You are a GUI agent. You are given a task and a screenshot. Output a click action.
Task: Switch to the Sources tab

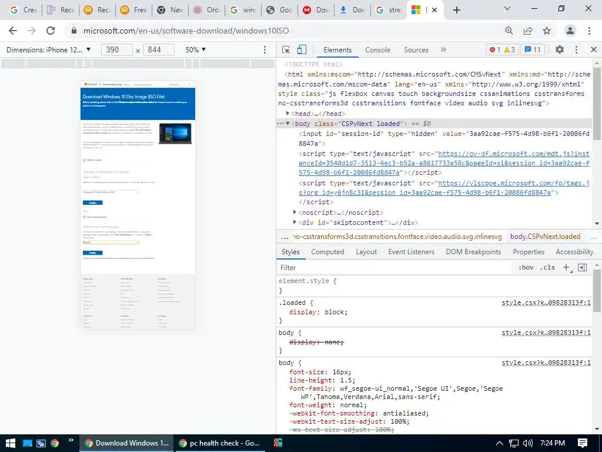[416, 50]
